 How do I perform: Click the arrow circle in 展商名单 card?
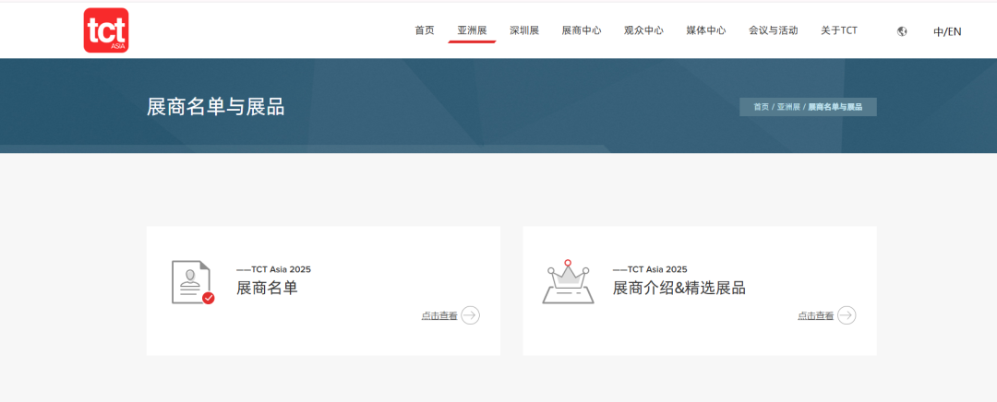pos(471,315)
